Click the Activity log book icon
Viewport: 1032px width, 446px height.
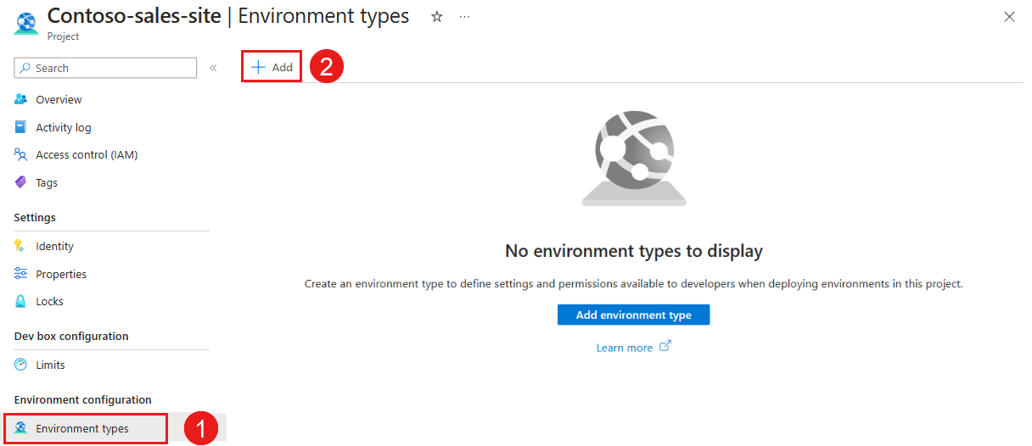(x=21, y=127)
